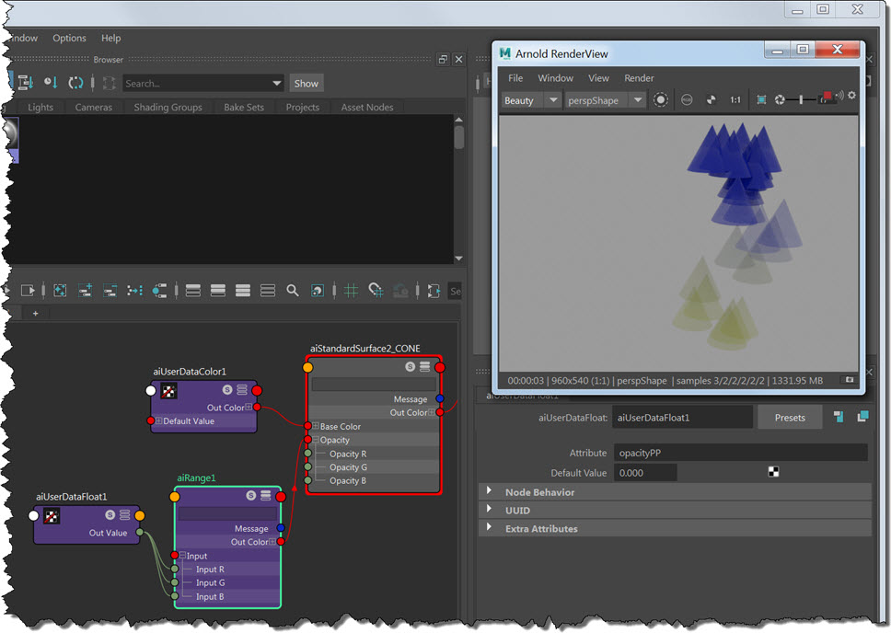The width and height of the screenshot is (891, 633).
Task: Click the region render marquee icon
Action: 762,100
